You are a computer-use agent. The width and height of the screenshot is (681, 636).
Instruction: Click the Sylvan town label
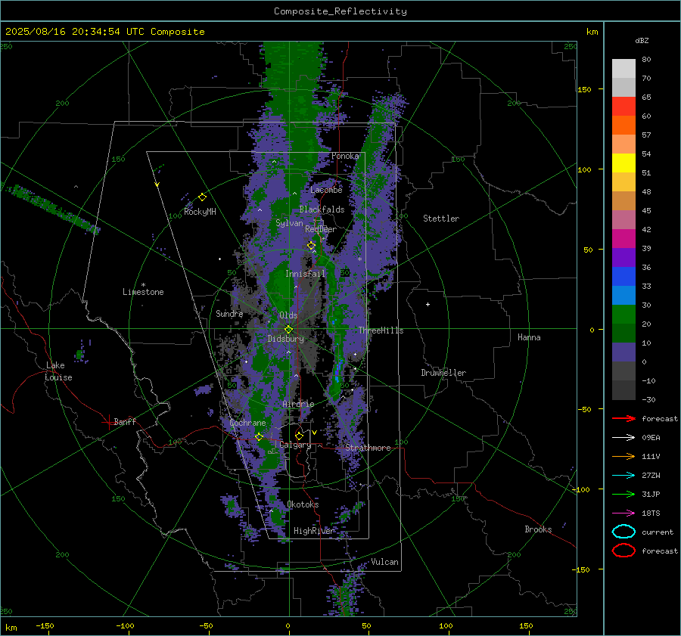289,223
